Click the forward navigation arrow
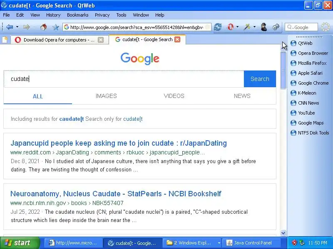 pos(27,27)
